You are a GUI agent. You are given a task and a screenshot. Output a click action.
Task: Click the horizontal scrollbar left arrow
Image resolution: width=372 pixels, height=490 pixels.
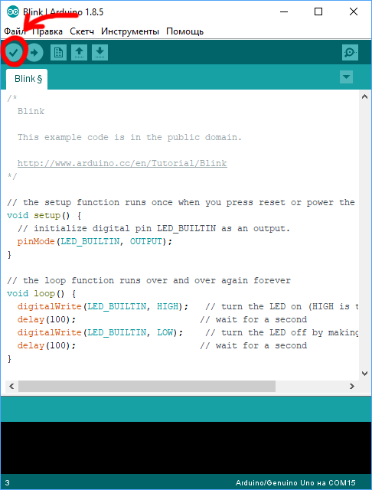click(x=11, y=386)
